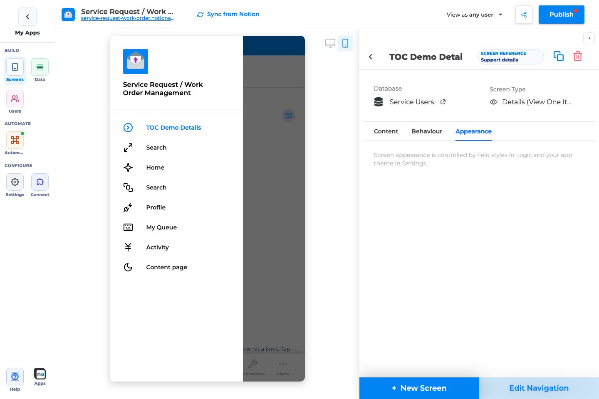Switch to the Content tab
The width and height of the screenshot is (599, 399).
386,131
